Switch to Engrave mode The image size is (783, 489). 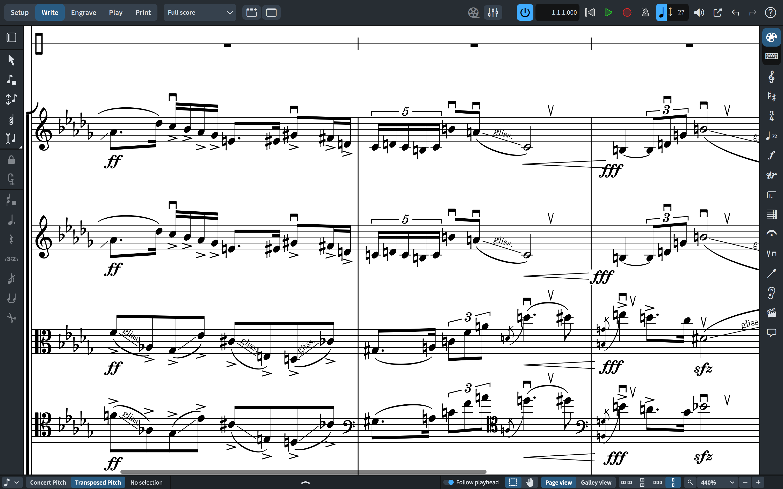83,12
